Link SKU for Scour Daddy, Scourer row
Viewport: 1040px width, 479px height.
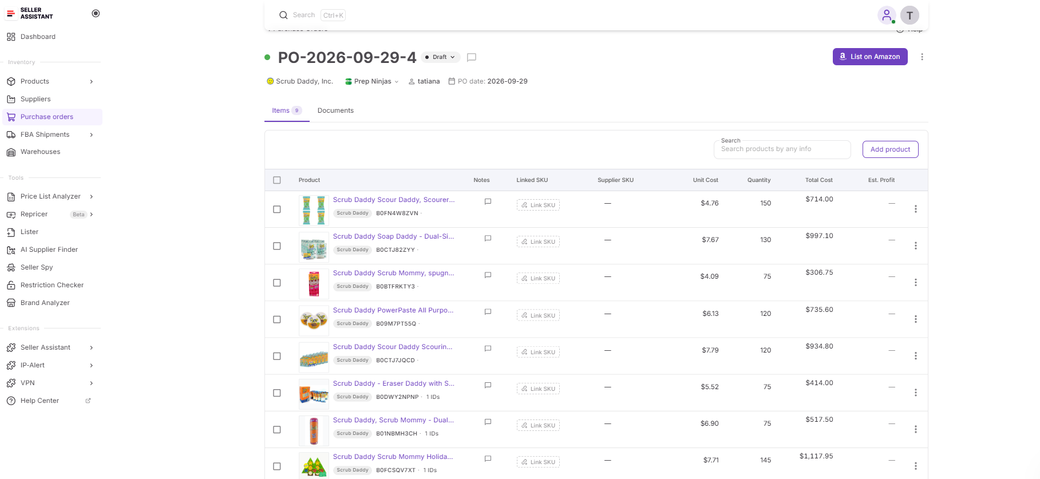(x=538, y=205)
